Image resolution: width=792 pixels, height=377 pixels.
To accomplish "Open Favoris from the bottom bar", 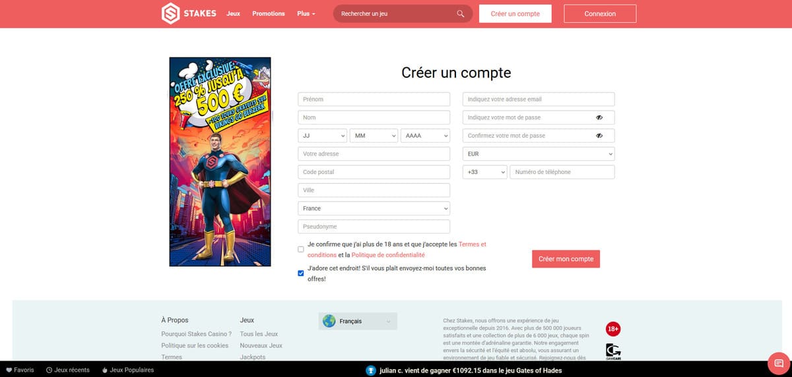I will [x=20, y=370].
